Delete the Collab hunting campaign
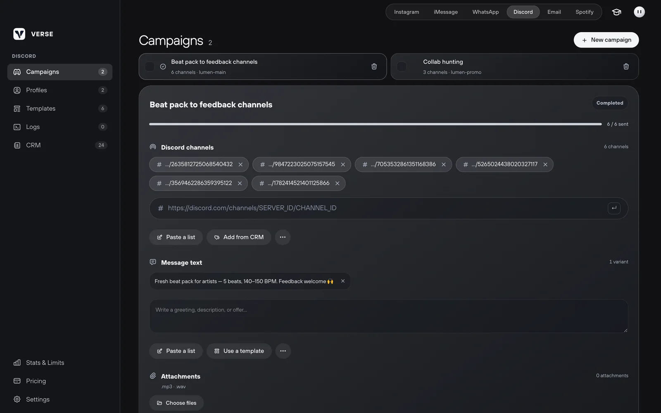This screenshot has height=413, width=661. coord(626,66)
